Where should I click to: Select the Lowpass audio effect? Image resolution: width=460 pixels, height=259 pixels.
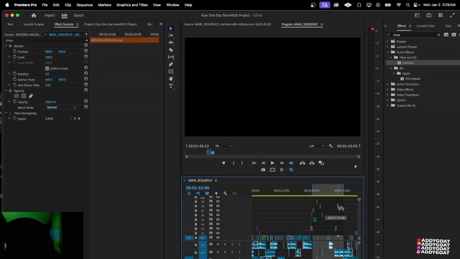[408, 63]
